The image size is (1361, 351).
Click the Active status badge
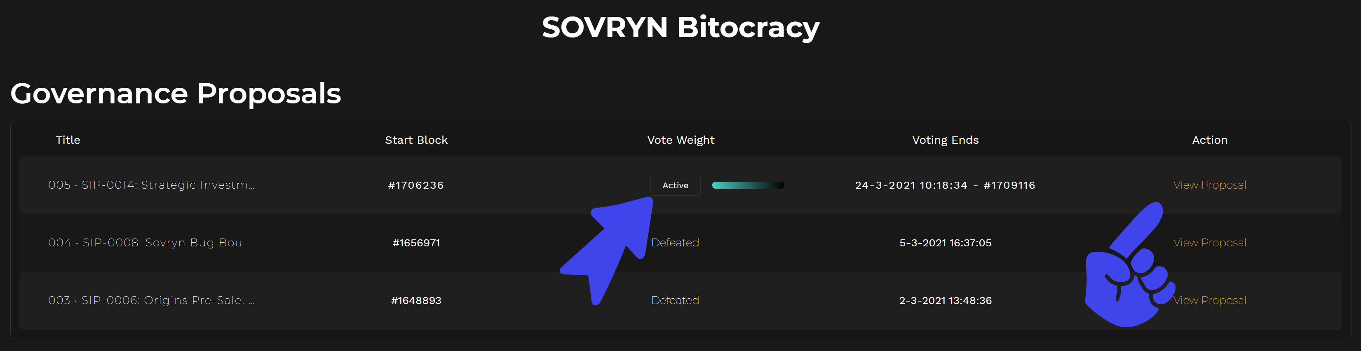[x=675, y=185]
